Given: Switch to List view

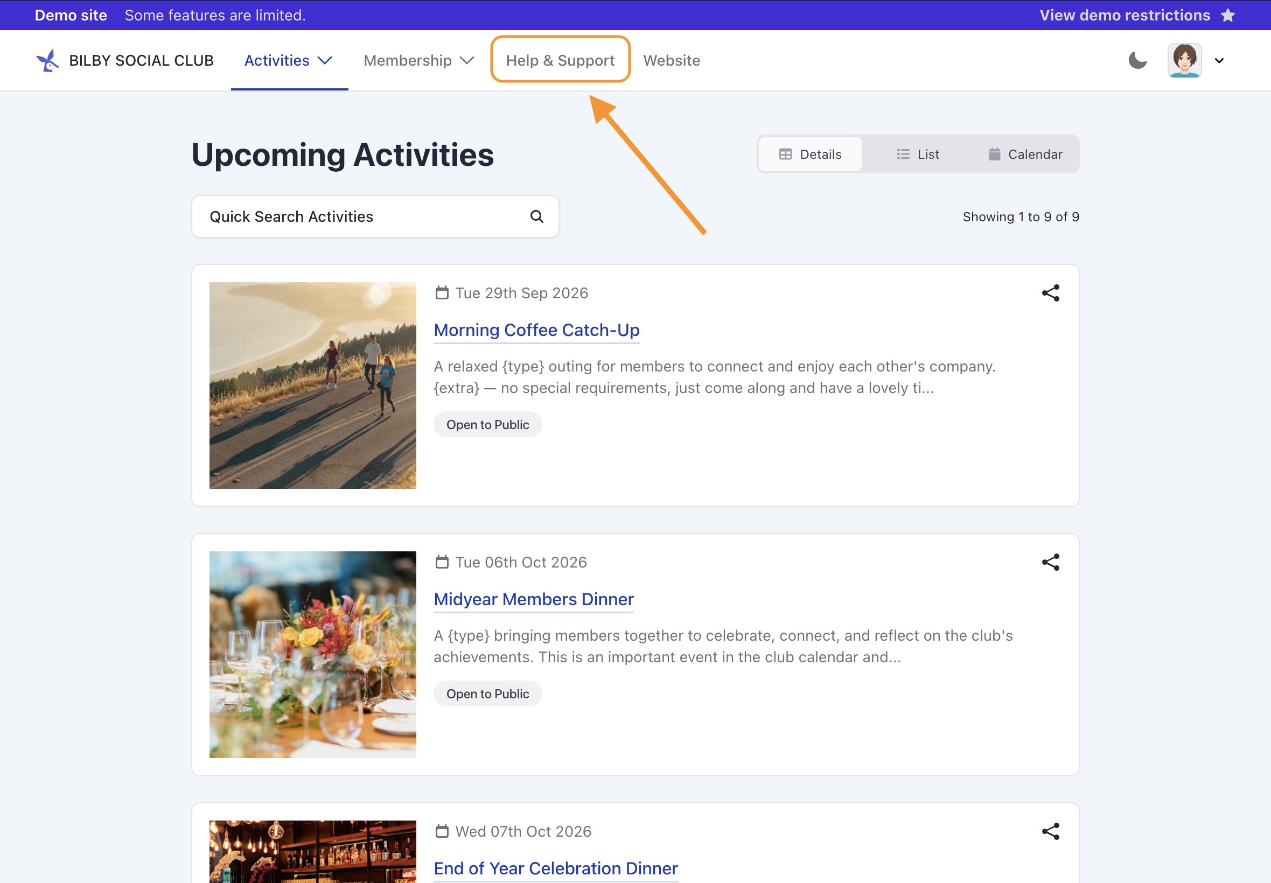Looking at the screenshot, I should [x=917, y=155].
